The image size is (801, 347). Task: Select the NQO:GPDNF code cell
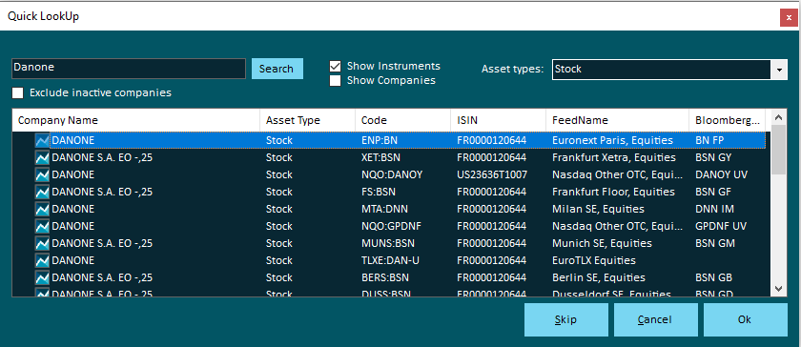point(402,226)
